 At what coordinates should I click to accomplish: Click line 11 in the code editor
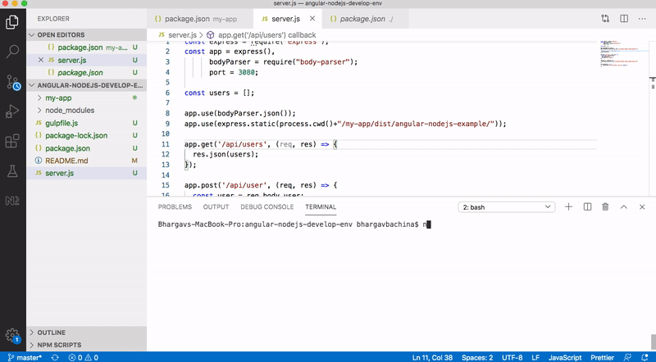(390, 144)
